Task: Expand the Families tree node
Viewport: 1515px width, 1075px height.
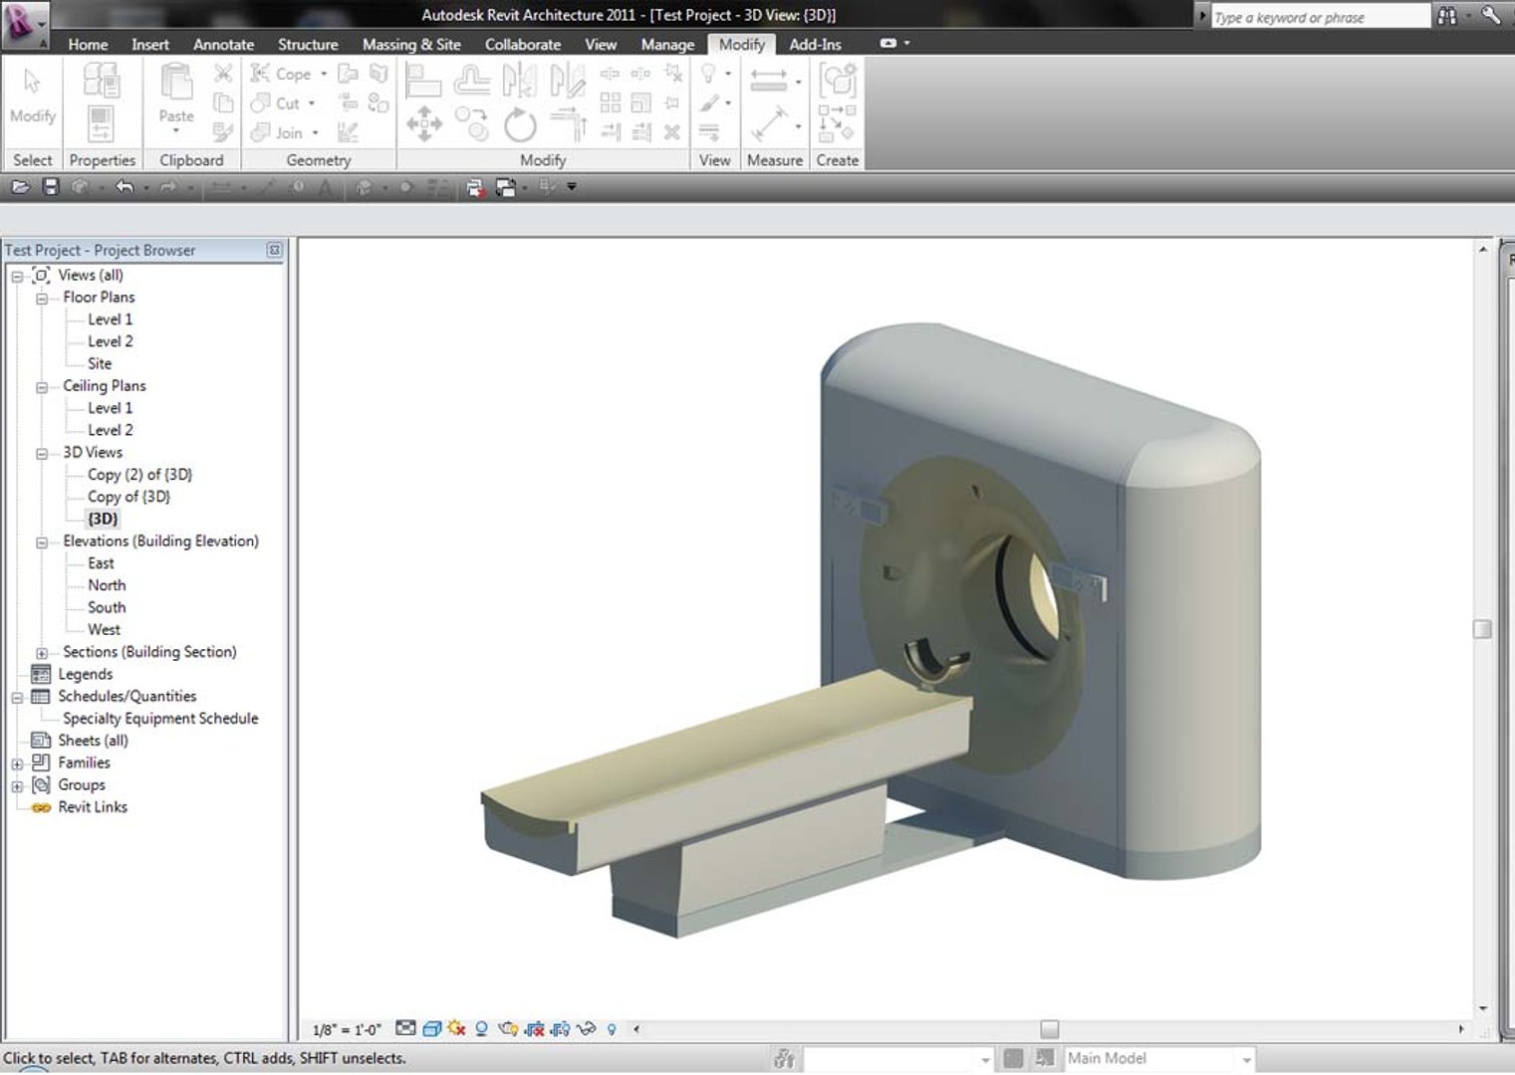Action: 17,764
